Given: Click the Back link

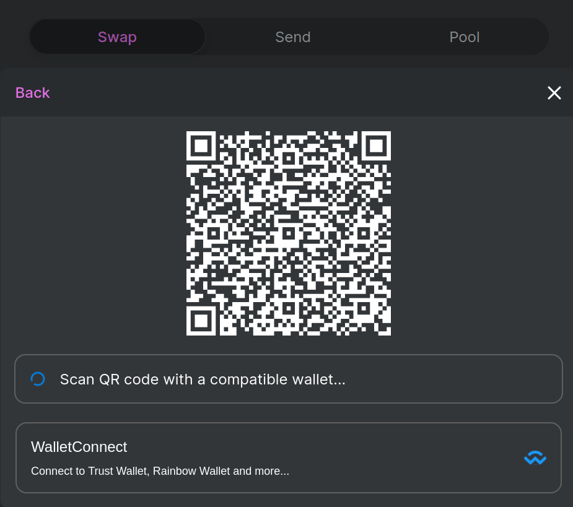Looking at the screenshot, I should click(32, 92).
